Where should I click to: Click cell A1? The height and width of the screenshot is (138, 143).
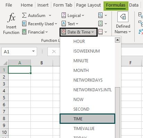click(19, 70)
